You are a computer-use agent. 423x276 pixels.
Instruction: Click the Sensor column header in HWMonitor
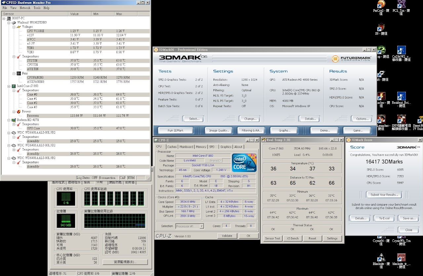point(35,14)
